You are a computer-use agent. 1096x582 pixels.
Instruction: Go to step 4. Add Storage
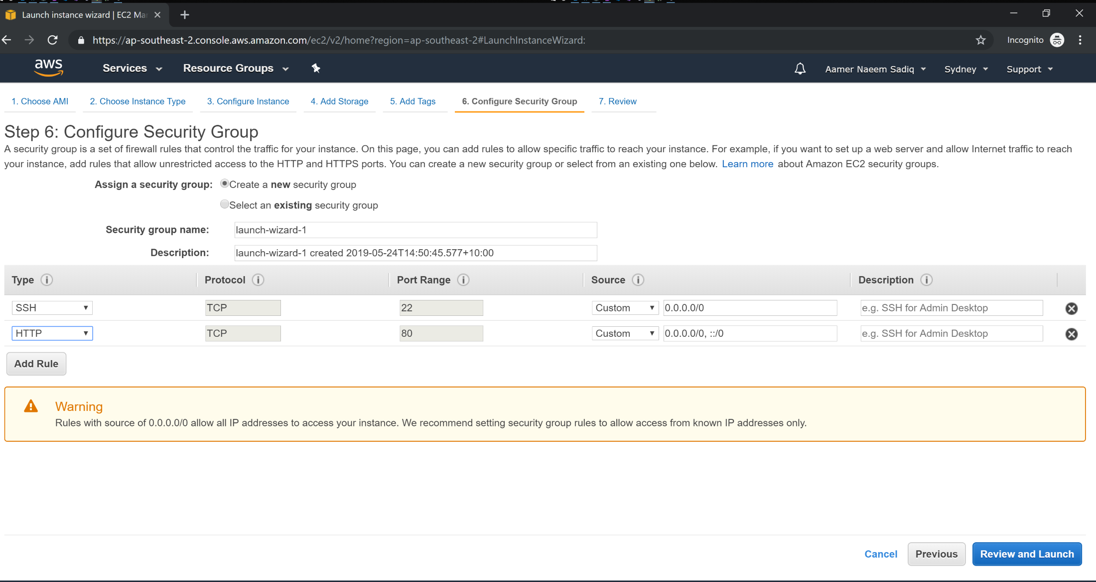point(339,101)
